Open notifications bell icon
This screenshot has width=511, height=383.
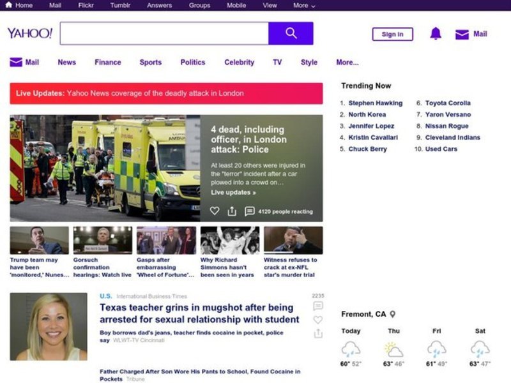point(436,34)
